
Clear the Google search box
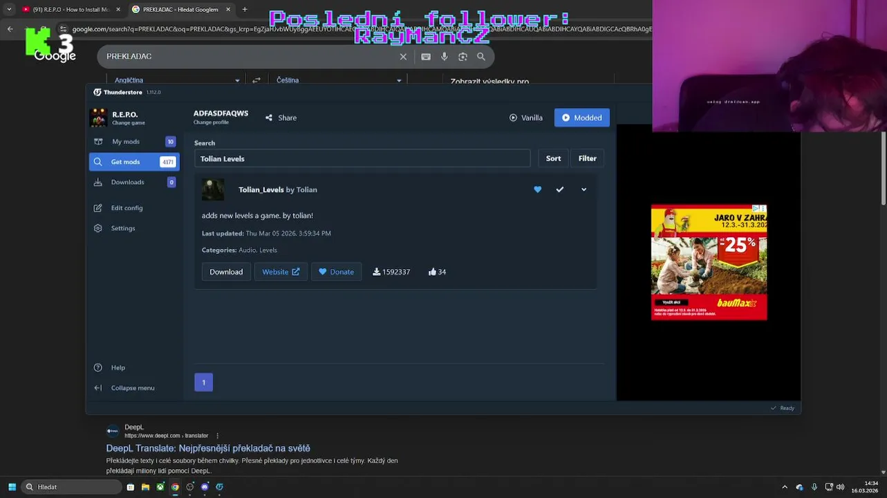(403, 57)
